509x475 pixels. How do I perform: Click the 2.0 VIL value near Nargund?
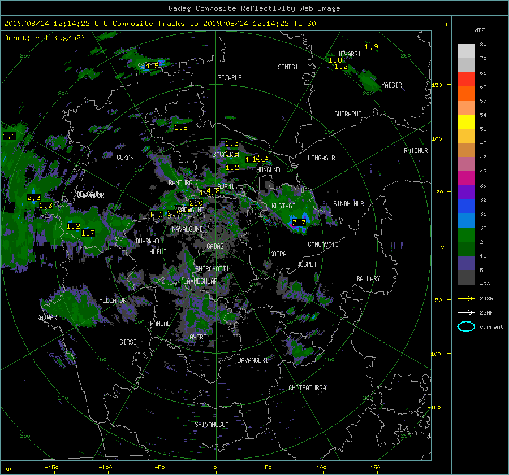(x=196, y=203)
